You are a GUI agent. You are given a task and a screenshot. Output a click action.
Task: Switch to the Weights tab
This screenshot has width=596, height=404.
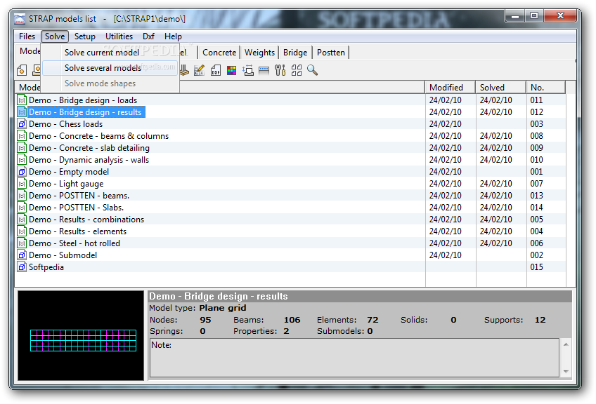(x=259, y=53)
